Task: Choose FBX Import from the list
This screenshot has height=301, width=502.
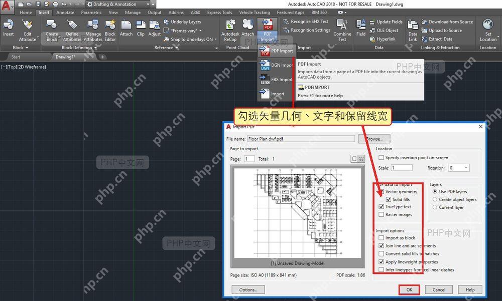Action: 276,80
